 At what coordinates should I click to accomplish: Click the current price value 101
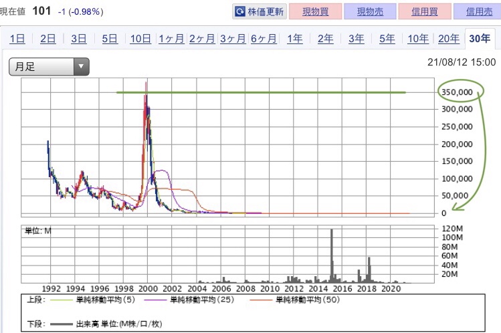42,11
